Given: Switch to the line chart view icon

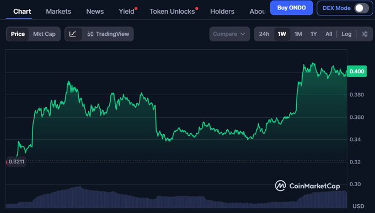Looking at the screenshot, I should (73, 34).
